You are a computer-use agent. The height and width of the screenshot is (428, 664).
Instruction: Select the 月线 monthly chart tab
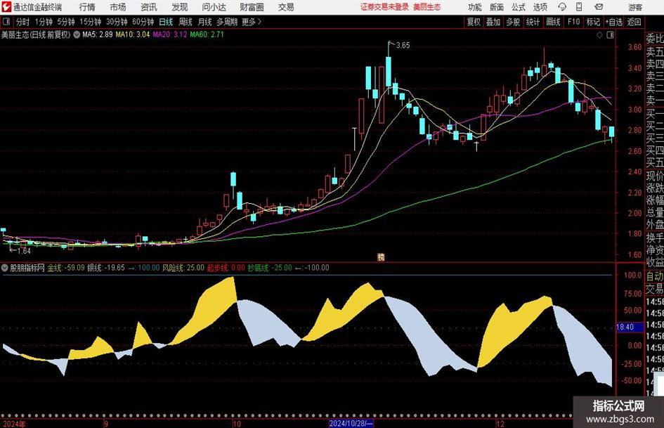coord(205,22)
